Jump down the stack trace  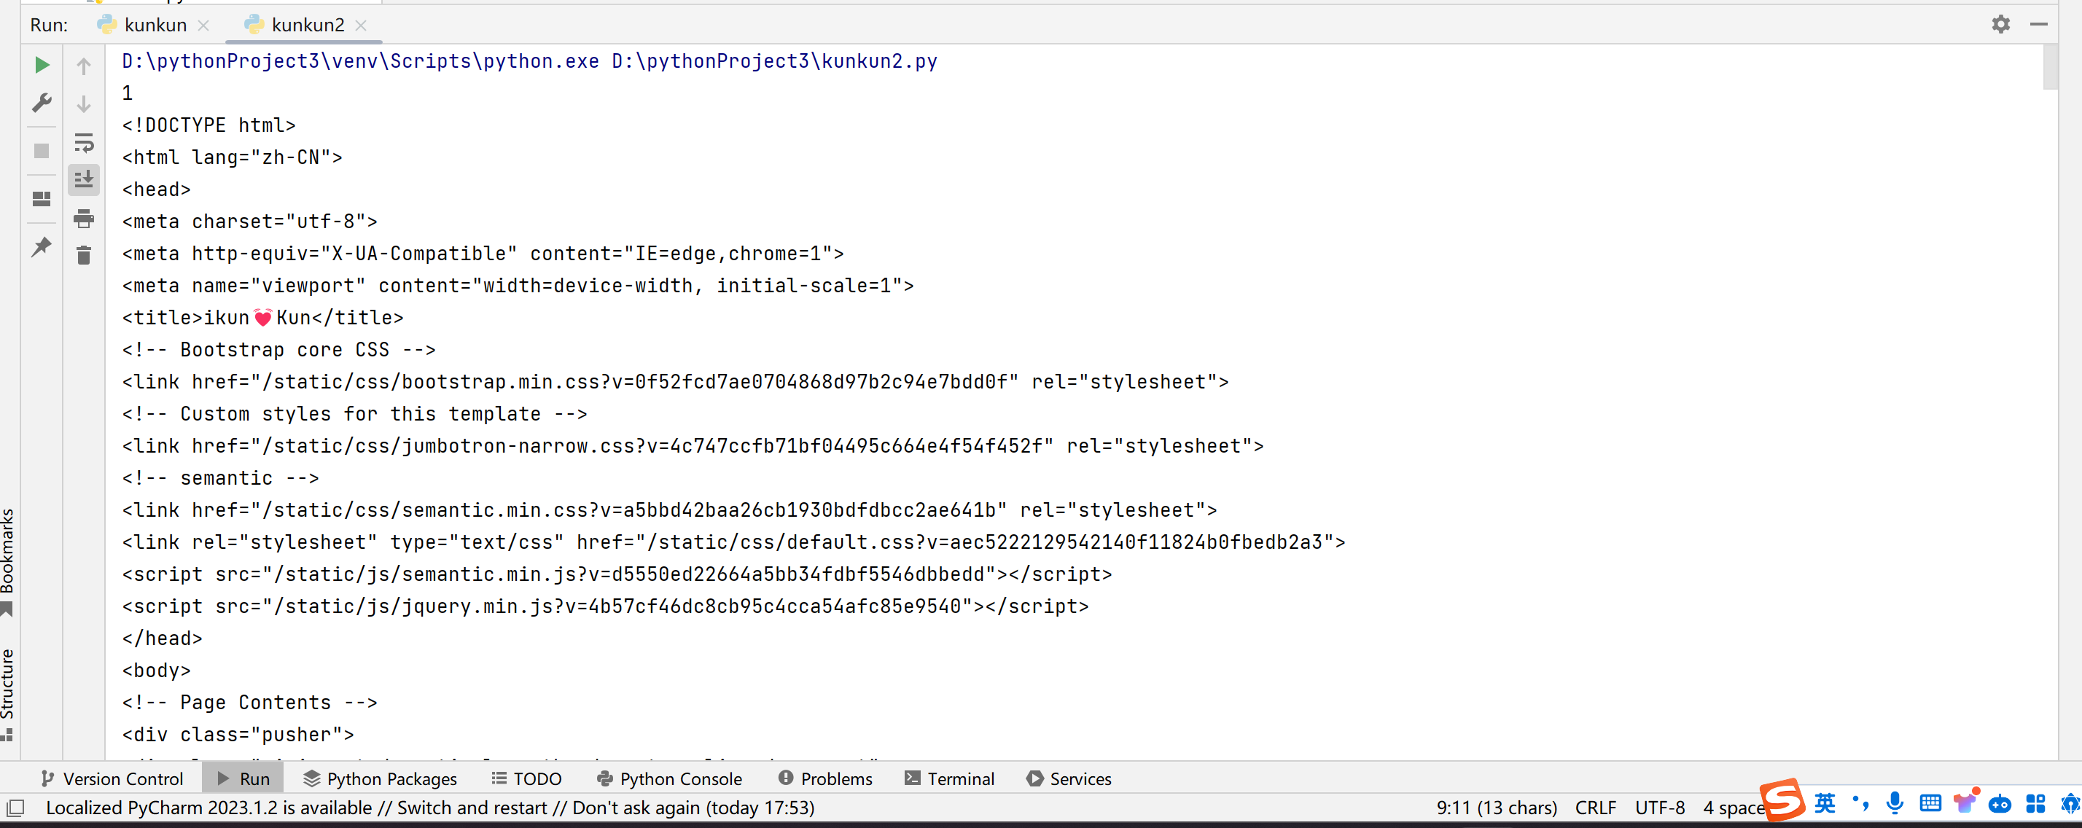click(83, 104)
